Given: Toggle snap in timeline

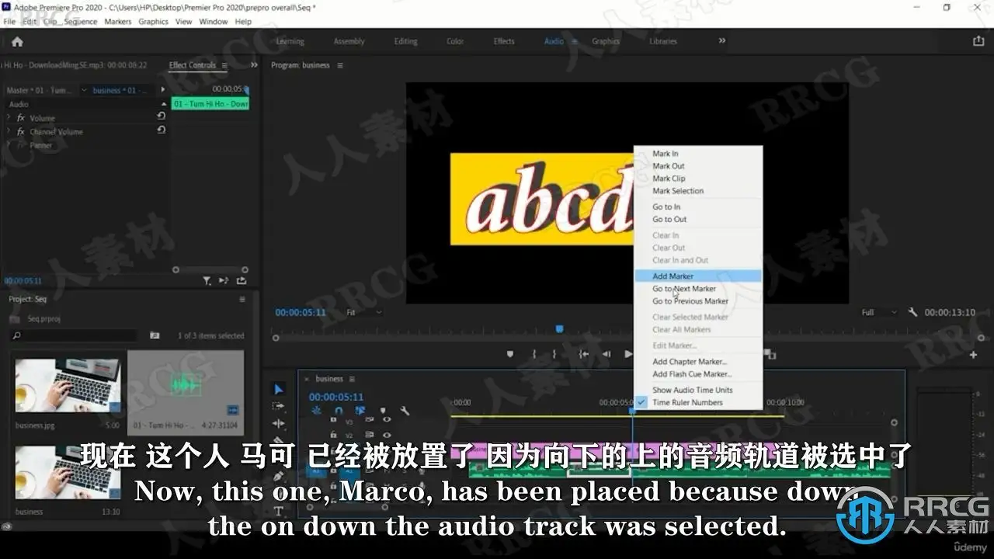Looking at the screenshot, I should point(339,411).
